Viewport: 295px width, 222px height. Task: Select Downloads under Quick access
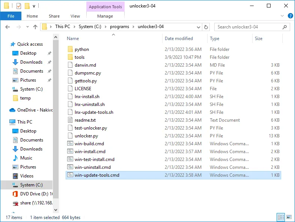[31, 62]
